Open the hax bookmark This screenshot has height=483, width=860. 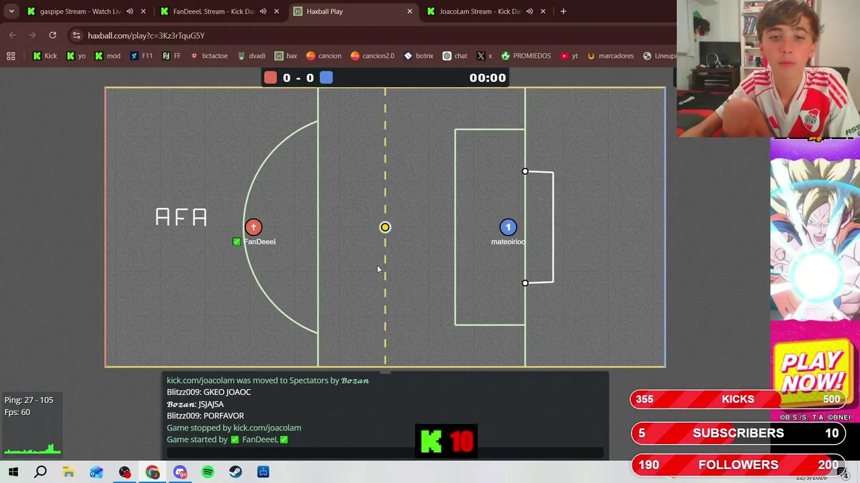coord(286,56)
